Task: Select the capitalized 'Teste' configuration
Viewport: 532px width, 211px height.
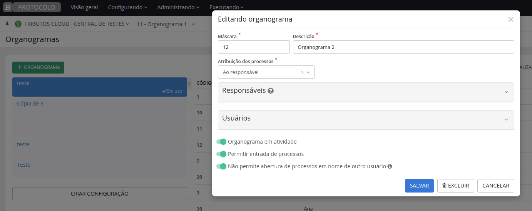Action: tap(100, 169)
